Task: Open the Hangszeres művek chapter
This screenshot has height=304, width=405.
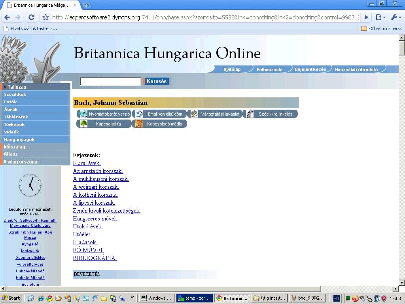Action: coord(96,218)
